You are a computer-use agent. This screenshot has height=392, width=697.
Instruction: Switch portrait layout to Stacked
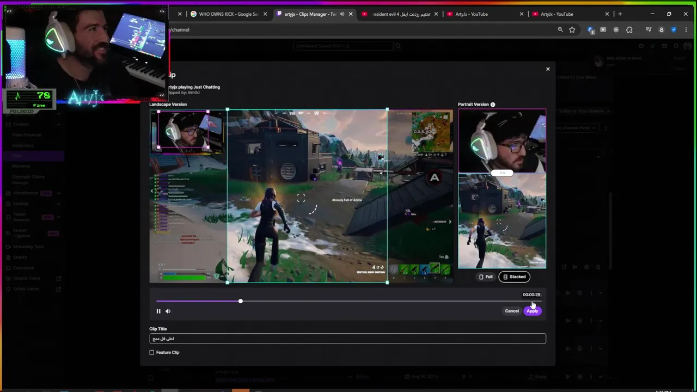click(515, 277)
